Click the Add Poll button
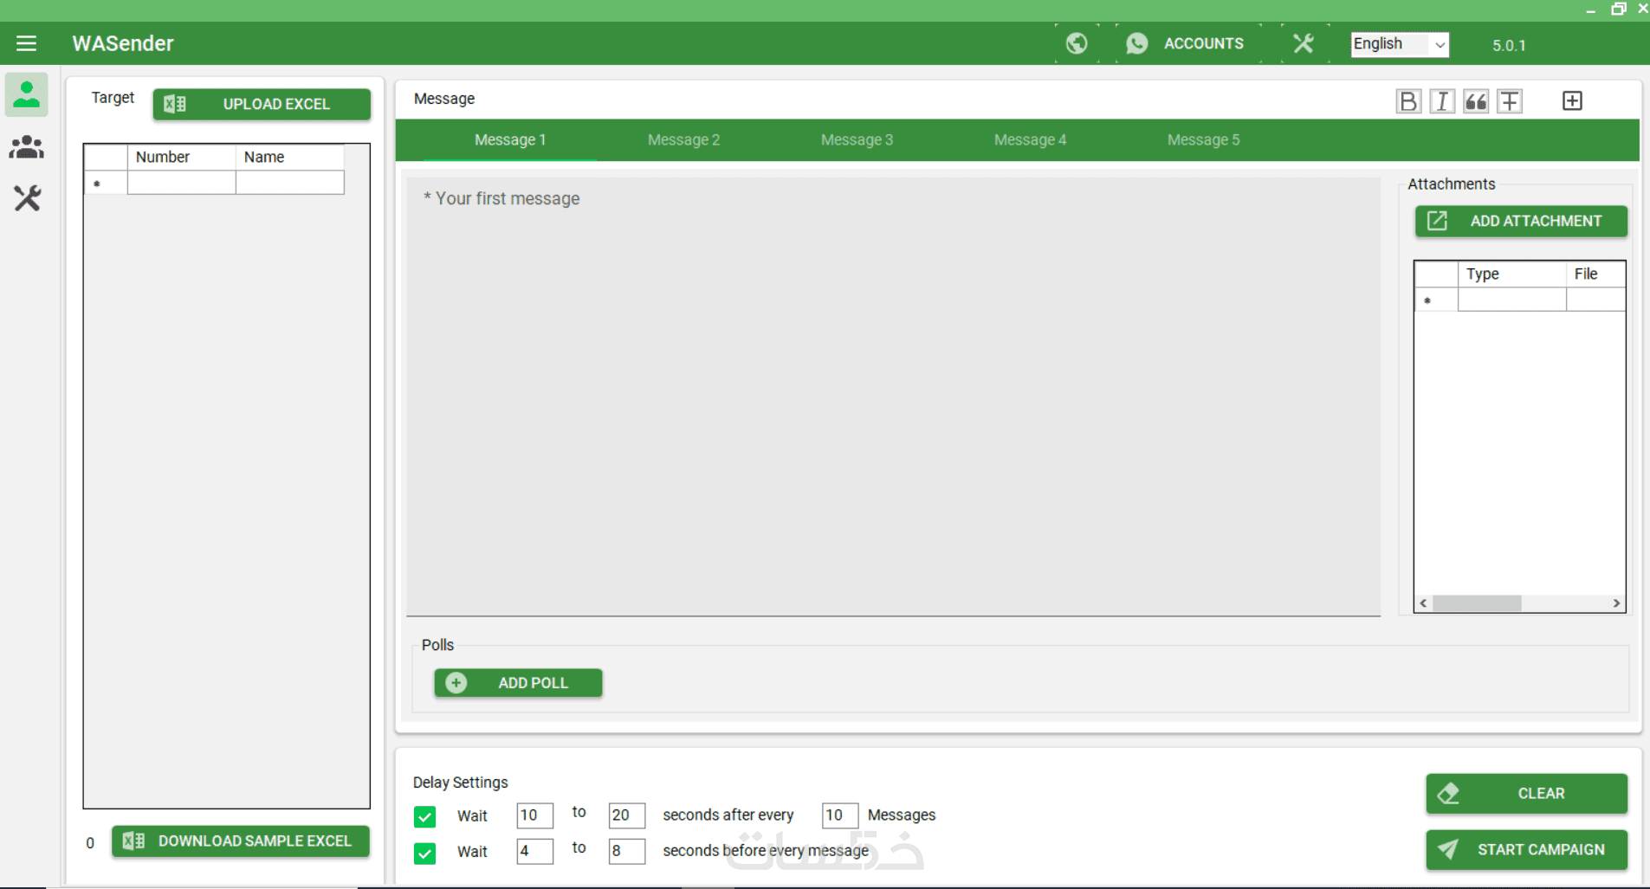Image resolution: width=1650 pixels, height=889 pixels. click(x=518, y=683)
